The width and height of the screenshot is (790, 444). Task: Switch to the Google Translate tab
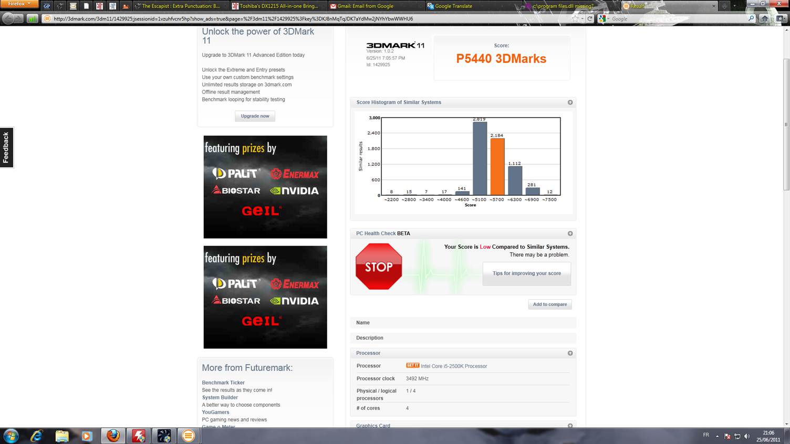(473, 6)
